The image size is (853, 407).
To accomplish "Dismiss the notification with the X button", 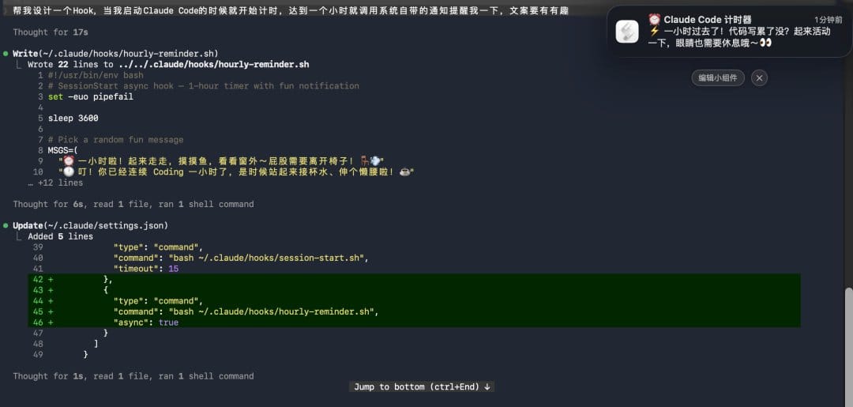I will click(x=760, y=77).
